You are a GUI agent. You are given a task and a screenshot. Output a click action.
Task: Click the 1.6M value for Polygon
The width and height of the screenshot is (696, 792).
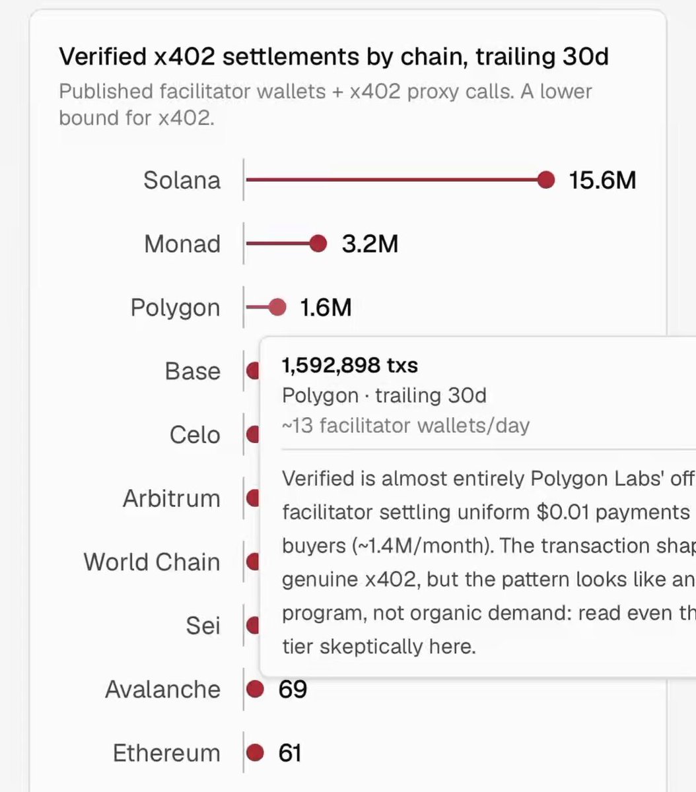(x=326, y=308)
